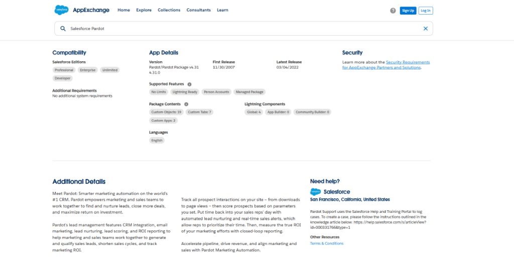Click the First Release date 11/30/2007

(x=223, y=68)
